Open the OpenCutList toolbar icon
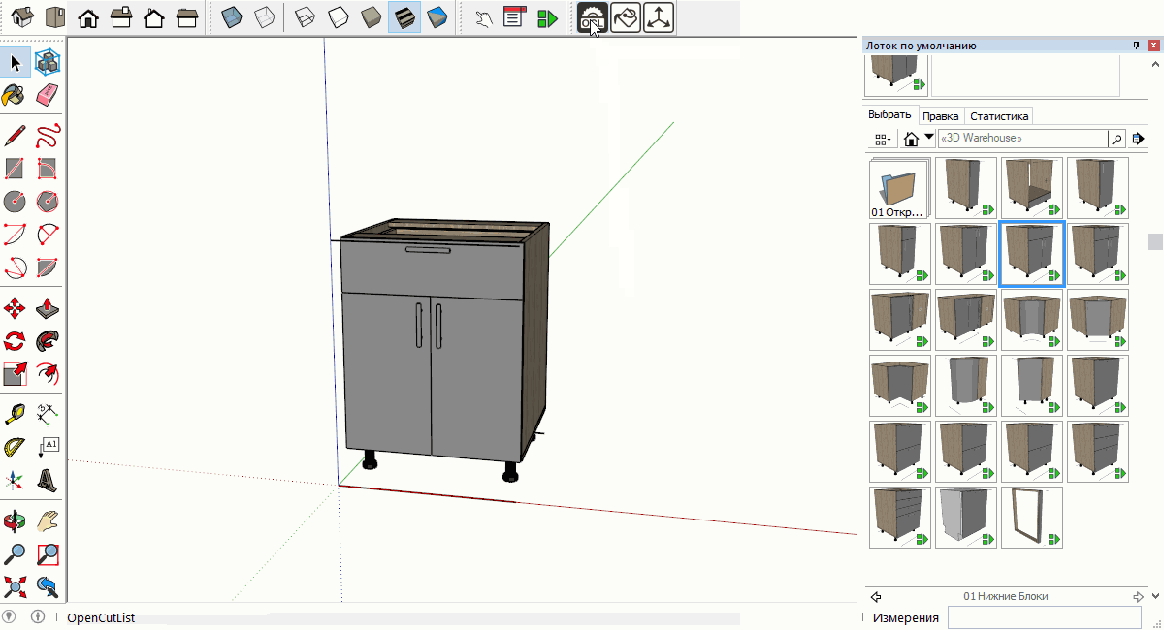Viewport: 1164px width, 630px height. pyautogui.click(x=593, y=17)
